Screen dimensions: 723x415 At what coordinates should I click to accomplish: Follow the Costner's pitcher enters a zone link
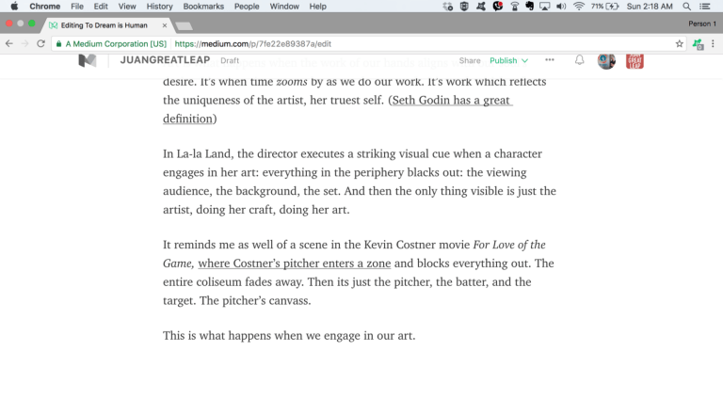click(x=294, y=263)
